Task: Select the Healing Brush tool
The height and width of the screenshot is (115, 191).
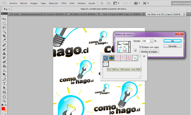Action: pos(4,45)
